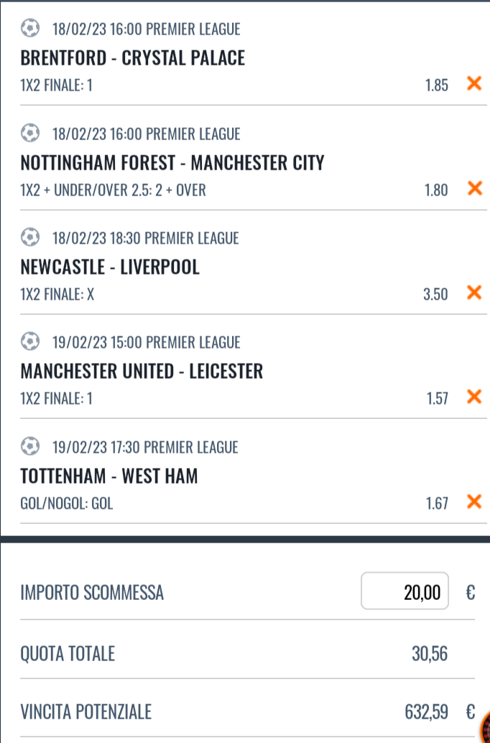The image size is (490, 743).
Task: Click soccer ball icon above Tottenham - West Ham
Action: point(30,447)
